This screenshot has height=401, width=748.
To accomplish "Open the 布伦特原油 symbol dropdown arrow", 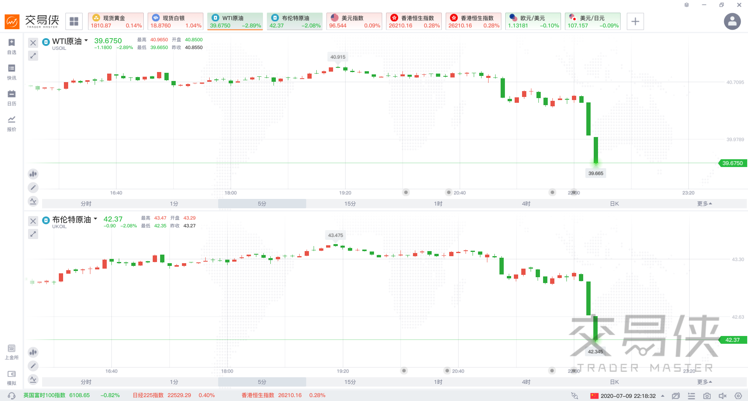I will coord(95,219).
